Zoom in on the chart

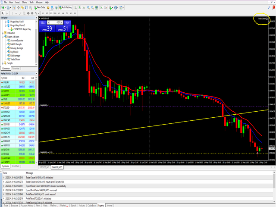[88, 8]
